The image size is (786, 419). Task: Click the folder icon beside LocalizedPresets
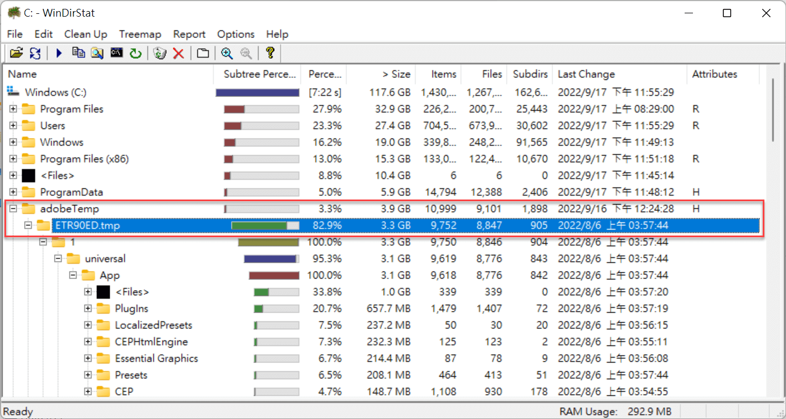tap(104, 325)
